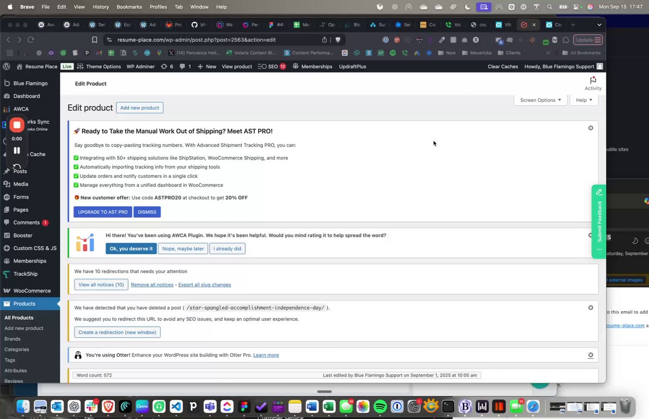Viewport: 649px width, 419px height.
Task: Open WP Adminer in admin bar
Action: pos(140,66)
